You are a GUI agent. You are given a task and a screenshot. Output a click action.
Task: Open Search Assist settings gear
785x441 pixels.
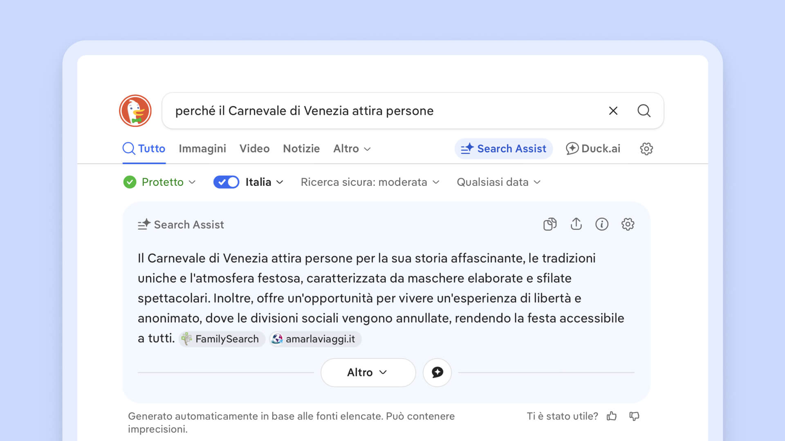point(628,224)
